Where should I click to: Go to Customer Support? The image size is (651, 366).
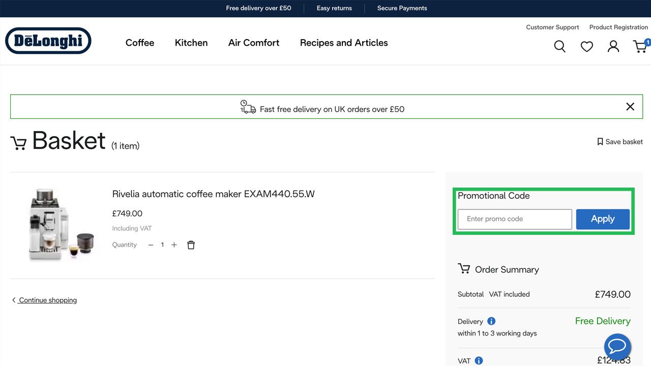552,27
